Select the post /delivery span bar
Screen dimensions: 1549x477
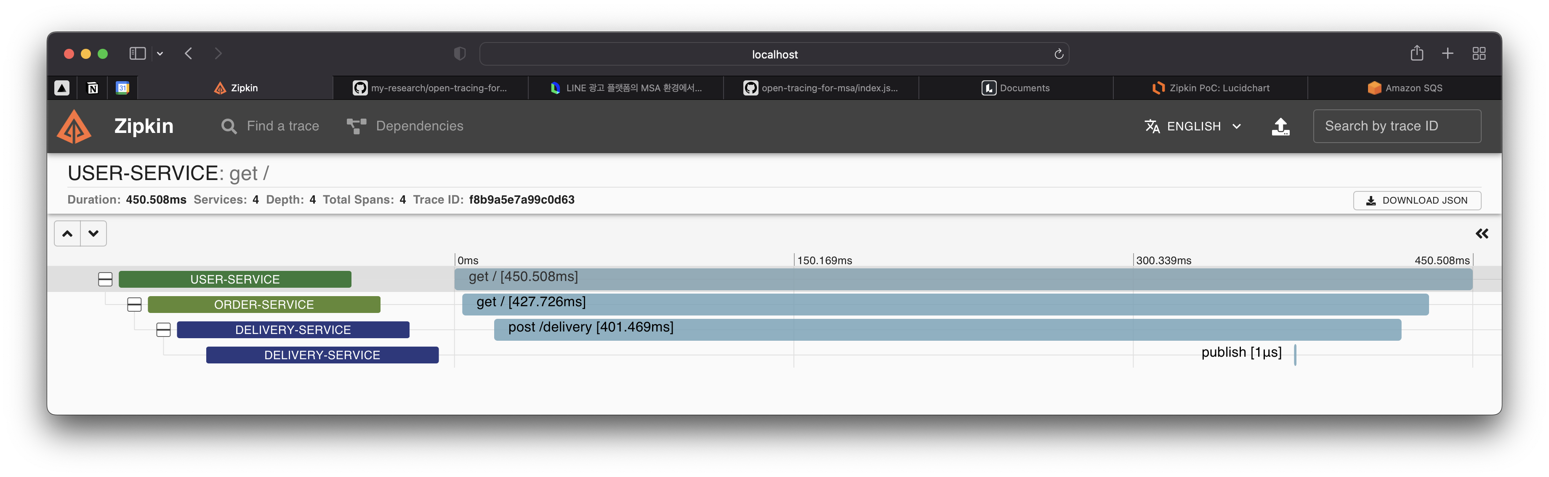tap(947, 330)
